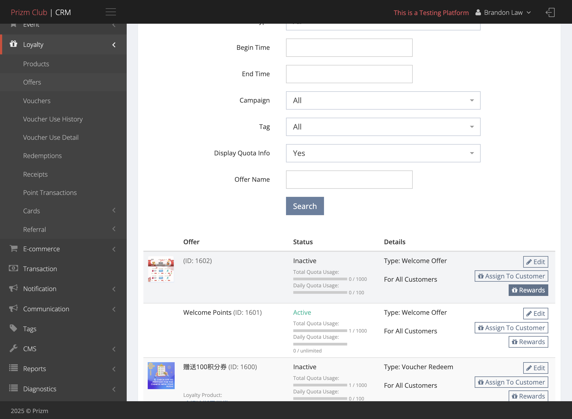Viewport: 572px width, 419px height.
Task: Expand the Referral submenu
Action: pos(114,229)
